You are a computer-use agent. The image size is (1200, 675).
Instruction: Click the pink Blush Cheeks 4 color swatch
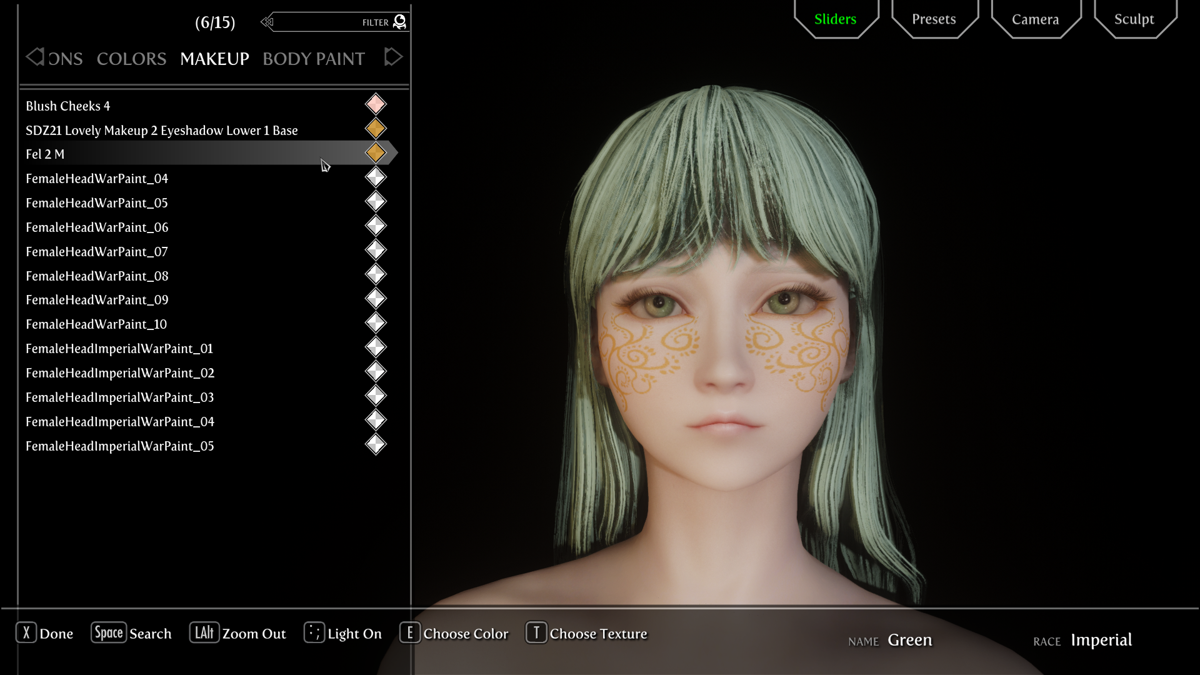pos(376,104)
